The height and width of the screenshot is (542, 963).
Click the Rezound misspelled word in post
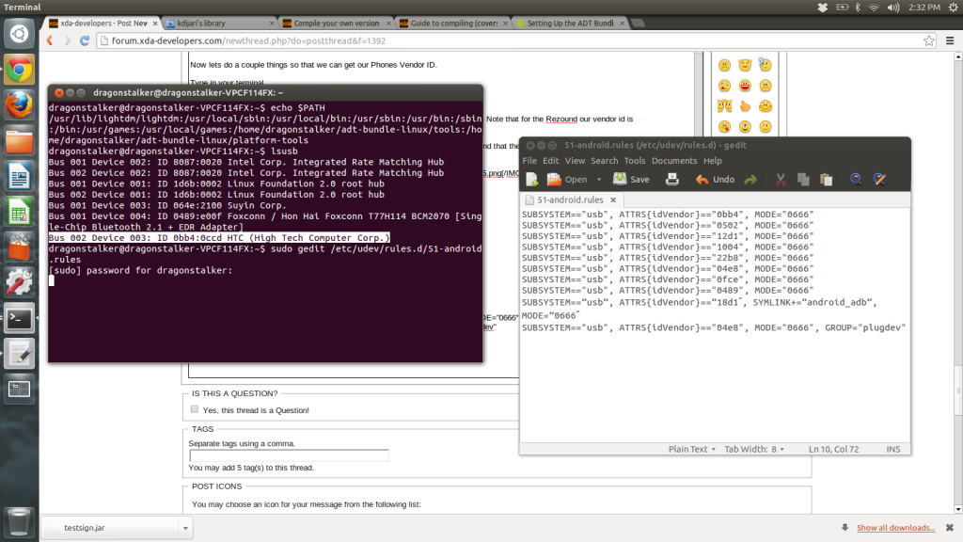(x=561, y=120)
